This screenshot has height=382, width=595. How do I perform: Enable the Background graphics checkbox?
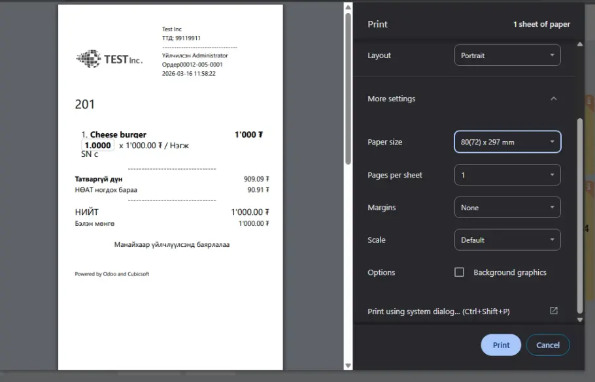click(459, 272)
